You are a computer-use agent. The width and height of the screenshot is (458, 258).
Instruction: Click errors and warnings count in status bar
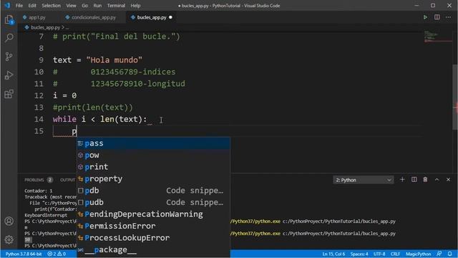(x=57, y=254)
